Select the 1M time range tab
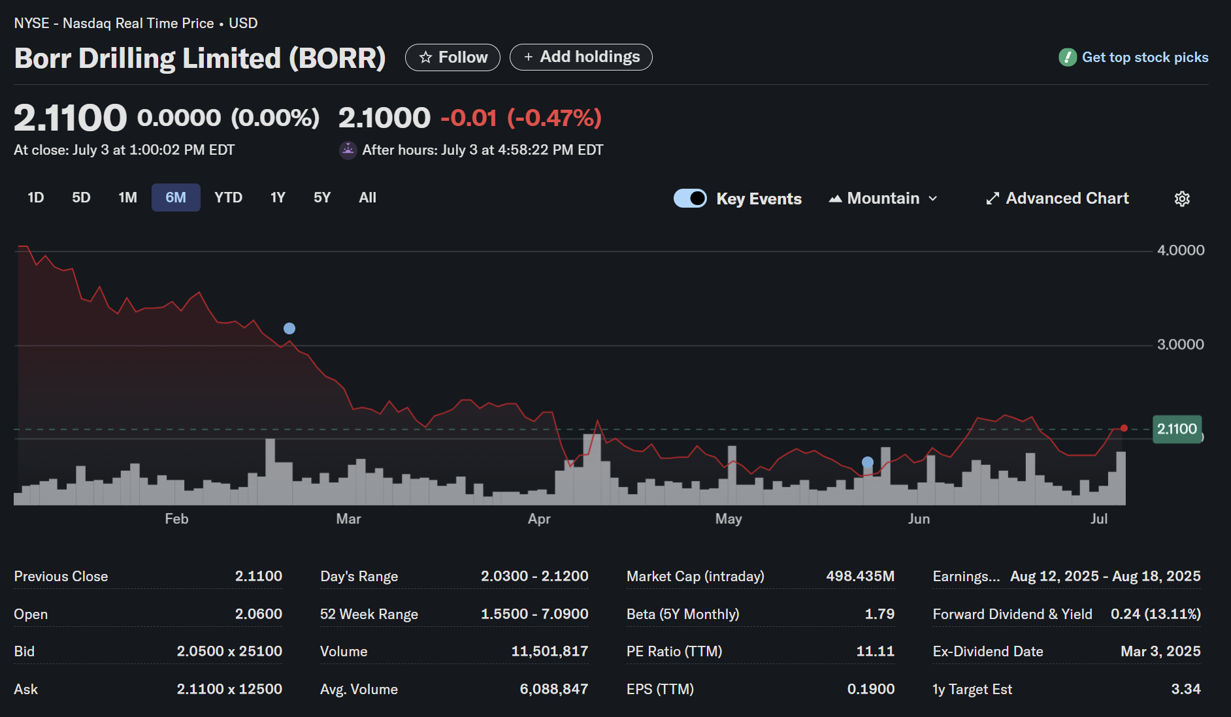The height and width of the screenshot is (717, 1231). [128, 198]
